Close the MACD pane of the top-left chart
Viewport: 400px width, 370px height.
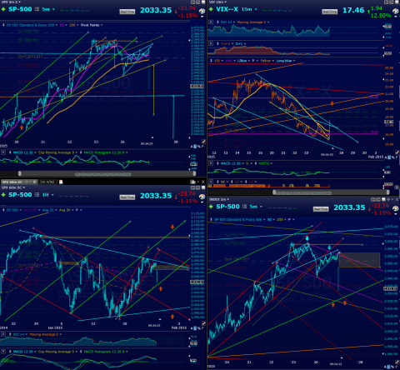[3, 152]
